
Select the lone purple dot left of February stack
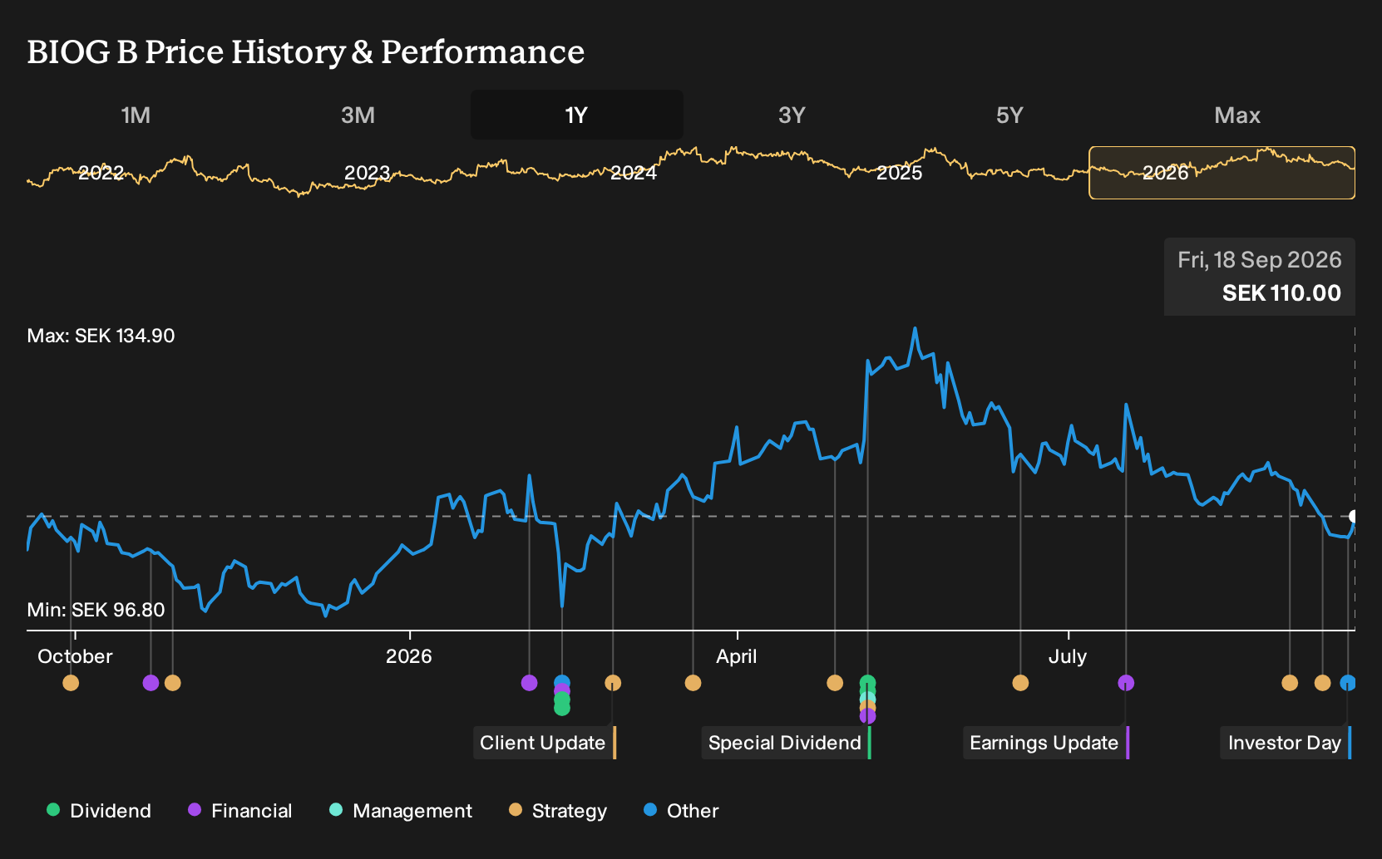click(x=529, y=683)
